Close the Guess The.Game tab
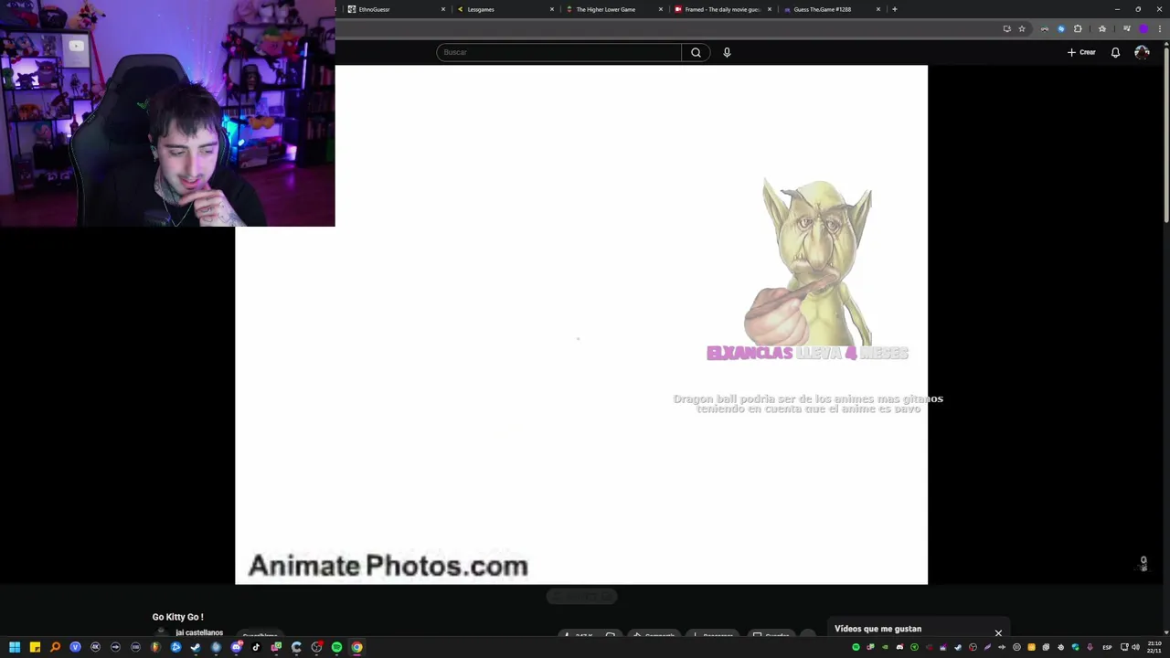This screenshot has width=1170, height=658. click(x=878, y=9)
